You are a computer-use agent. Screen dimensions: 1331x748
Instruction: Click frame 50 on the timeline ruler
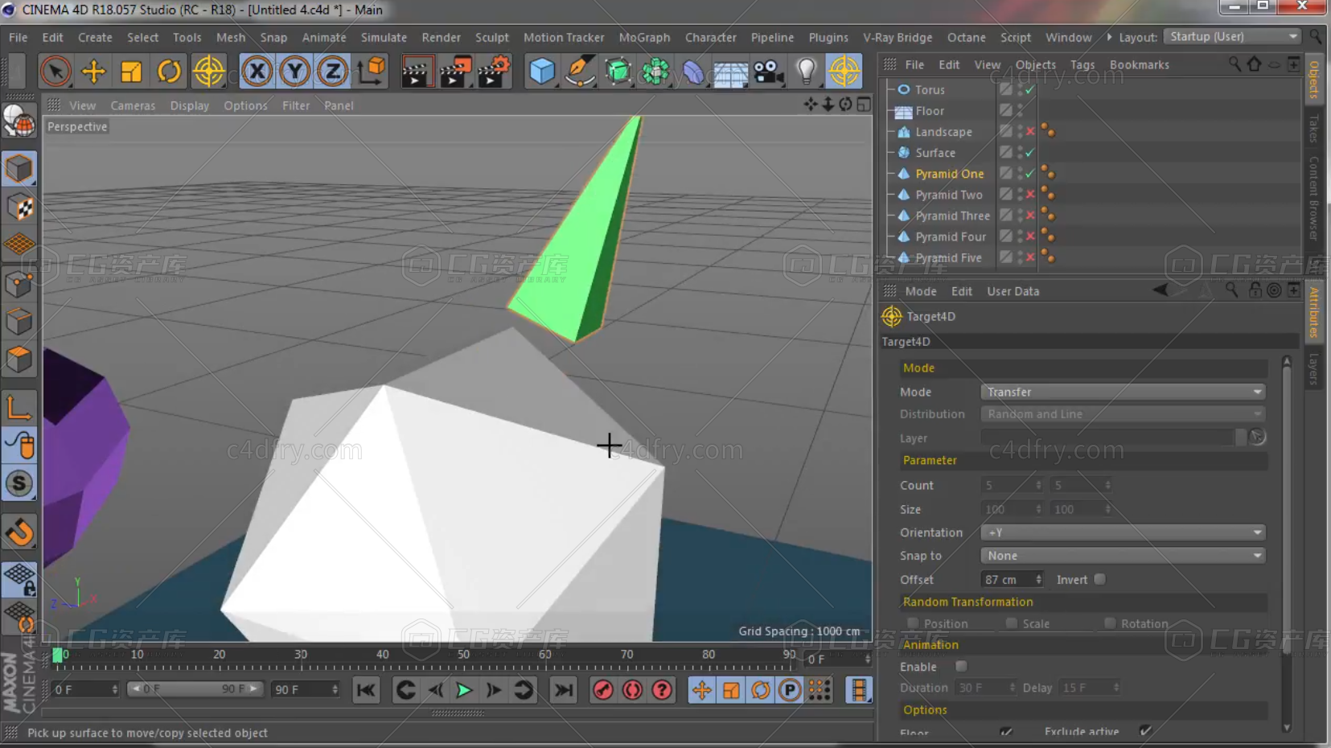tap(464, 655)
